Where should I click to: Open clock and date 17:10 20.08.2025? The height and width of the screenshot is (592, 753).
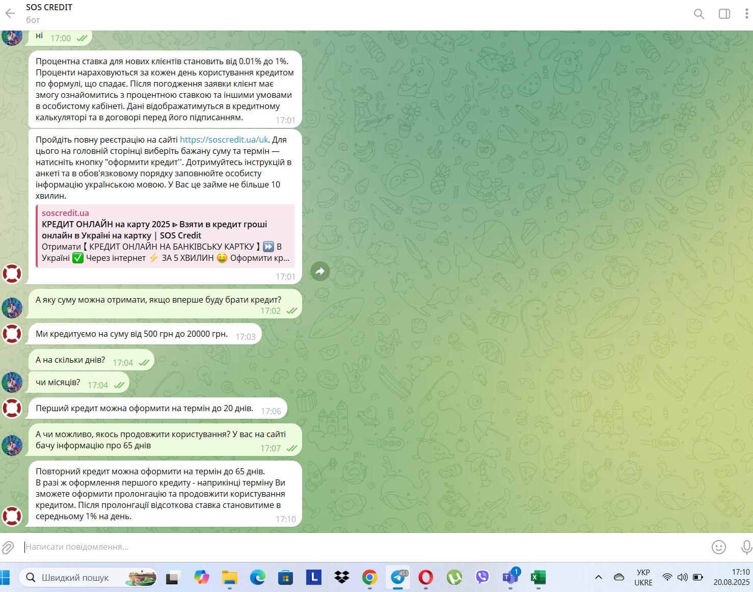click(731, 577)
